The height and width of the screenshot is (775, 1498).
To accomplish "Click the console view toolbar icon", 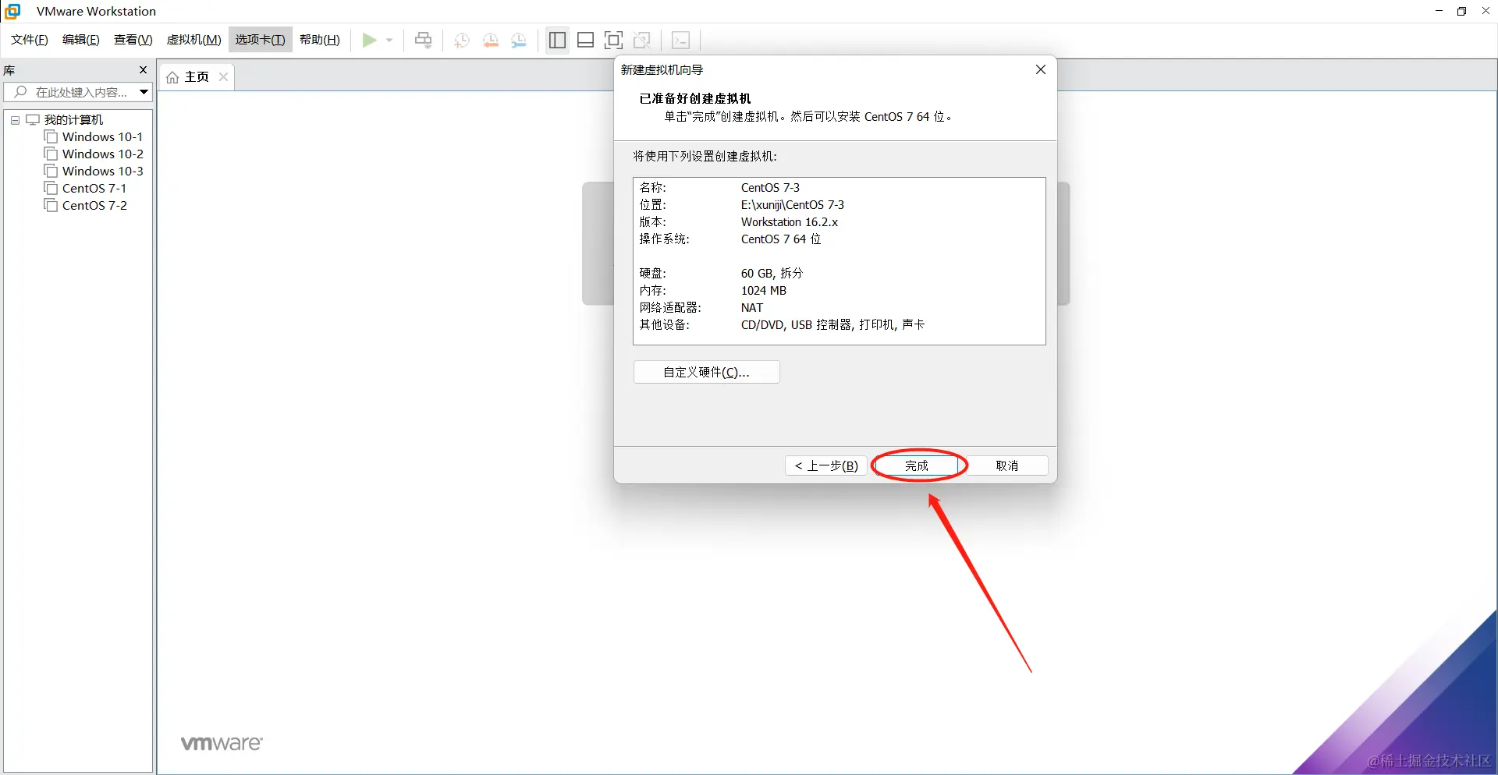I will click(681, 40).
